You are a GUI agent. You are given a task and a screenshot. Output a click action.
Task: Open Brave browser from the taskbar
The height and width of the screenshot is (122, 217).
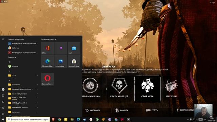click(53, 119)
